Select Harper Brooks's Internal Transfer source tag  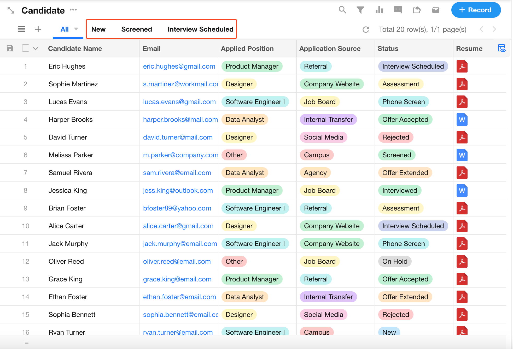(328, 119)
